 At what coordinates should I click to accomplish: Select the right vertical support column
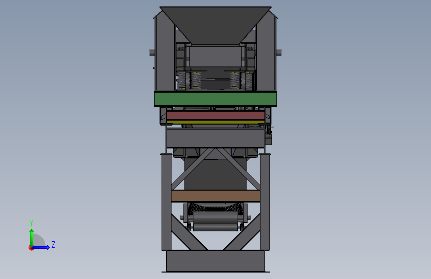coord(265,202)
